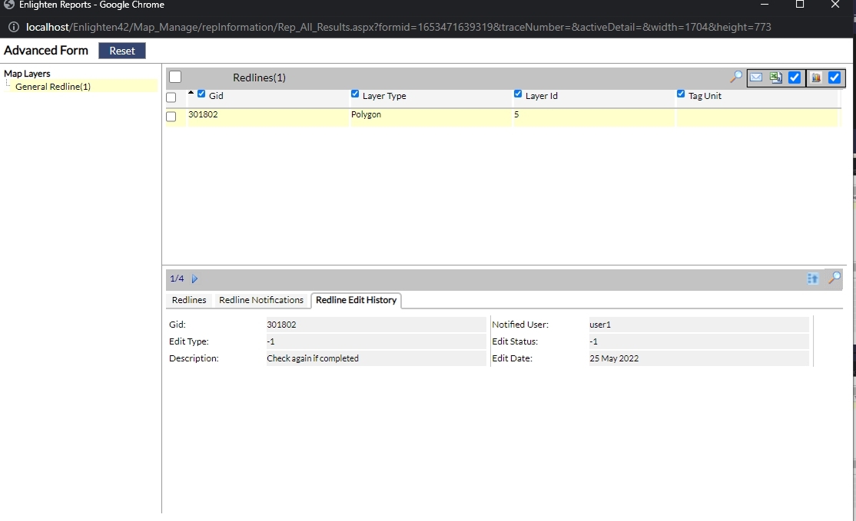
Task: Click the magnifier search icon in Redlines header
Action: [736, 77]
